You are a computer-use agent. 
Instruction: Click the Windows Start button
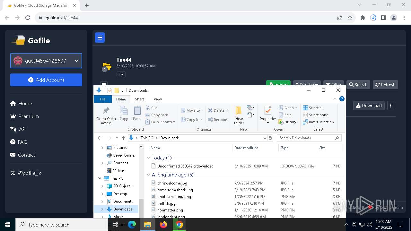click(x=8, y=225)
